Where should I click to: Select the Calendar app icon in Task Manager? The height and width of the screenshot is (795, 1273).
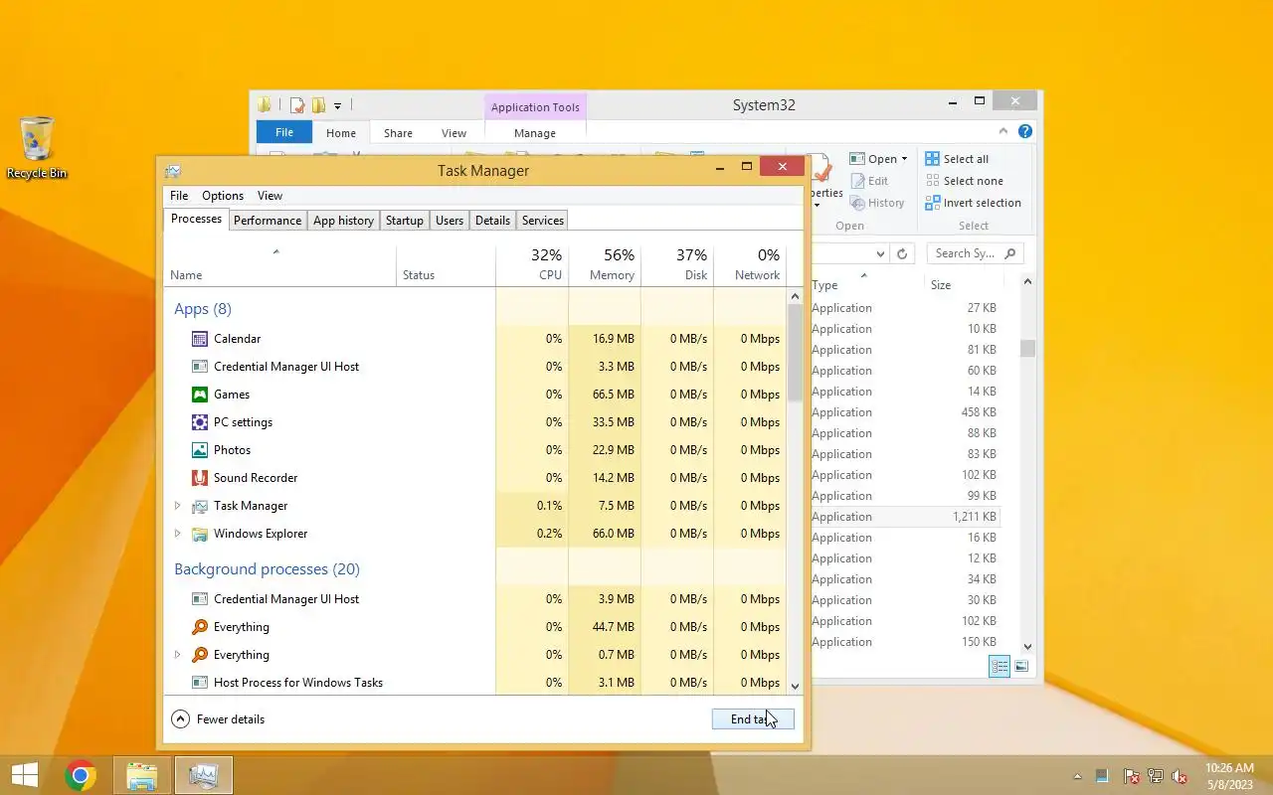[x=200, y=339]
